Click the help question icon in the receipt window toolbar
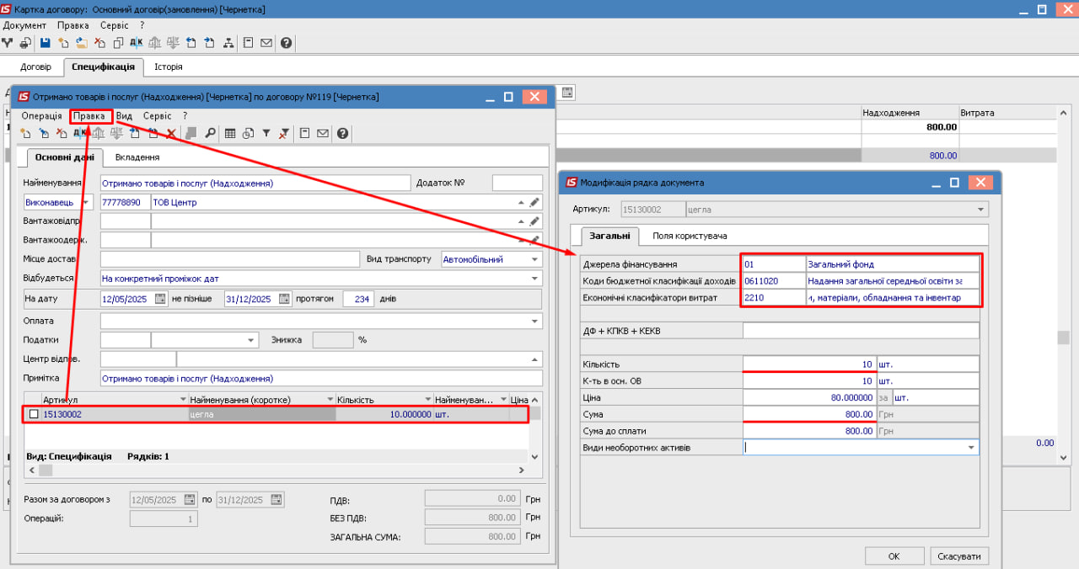The width and height of the screenshot is (1079, 569). click(342, 133)
